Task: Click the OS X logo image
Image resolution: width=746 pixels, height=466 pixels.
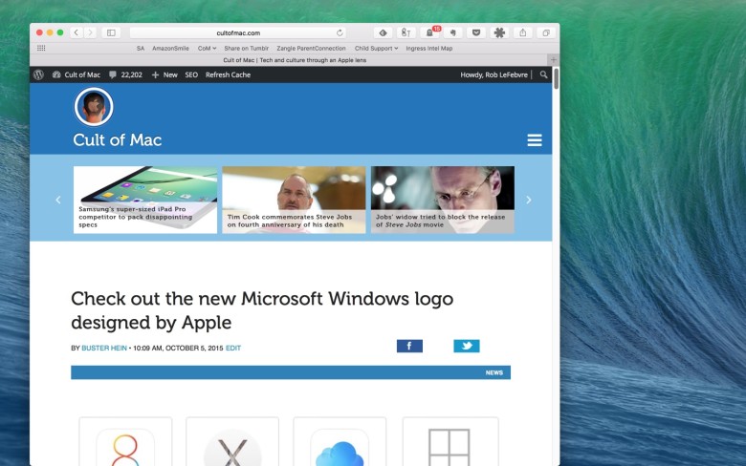Action: pos(232,448)
